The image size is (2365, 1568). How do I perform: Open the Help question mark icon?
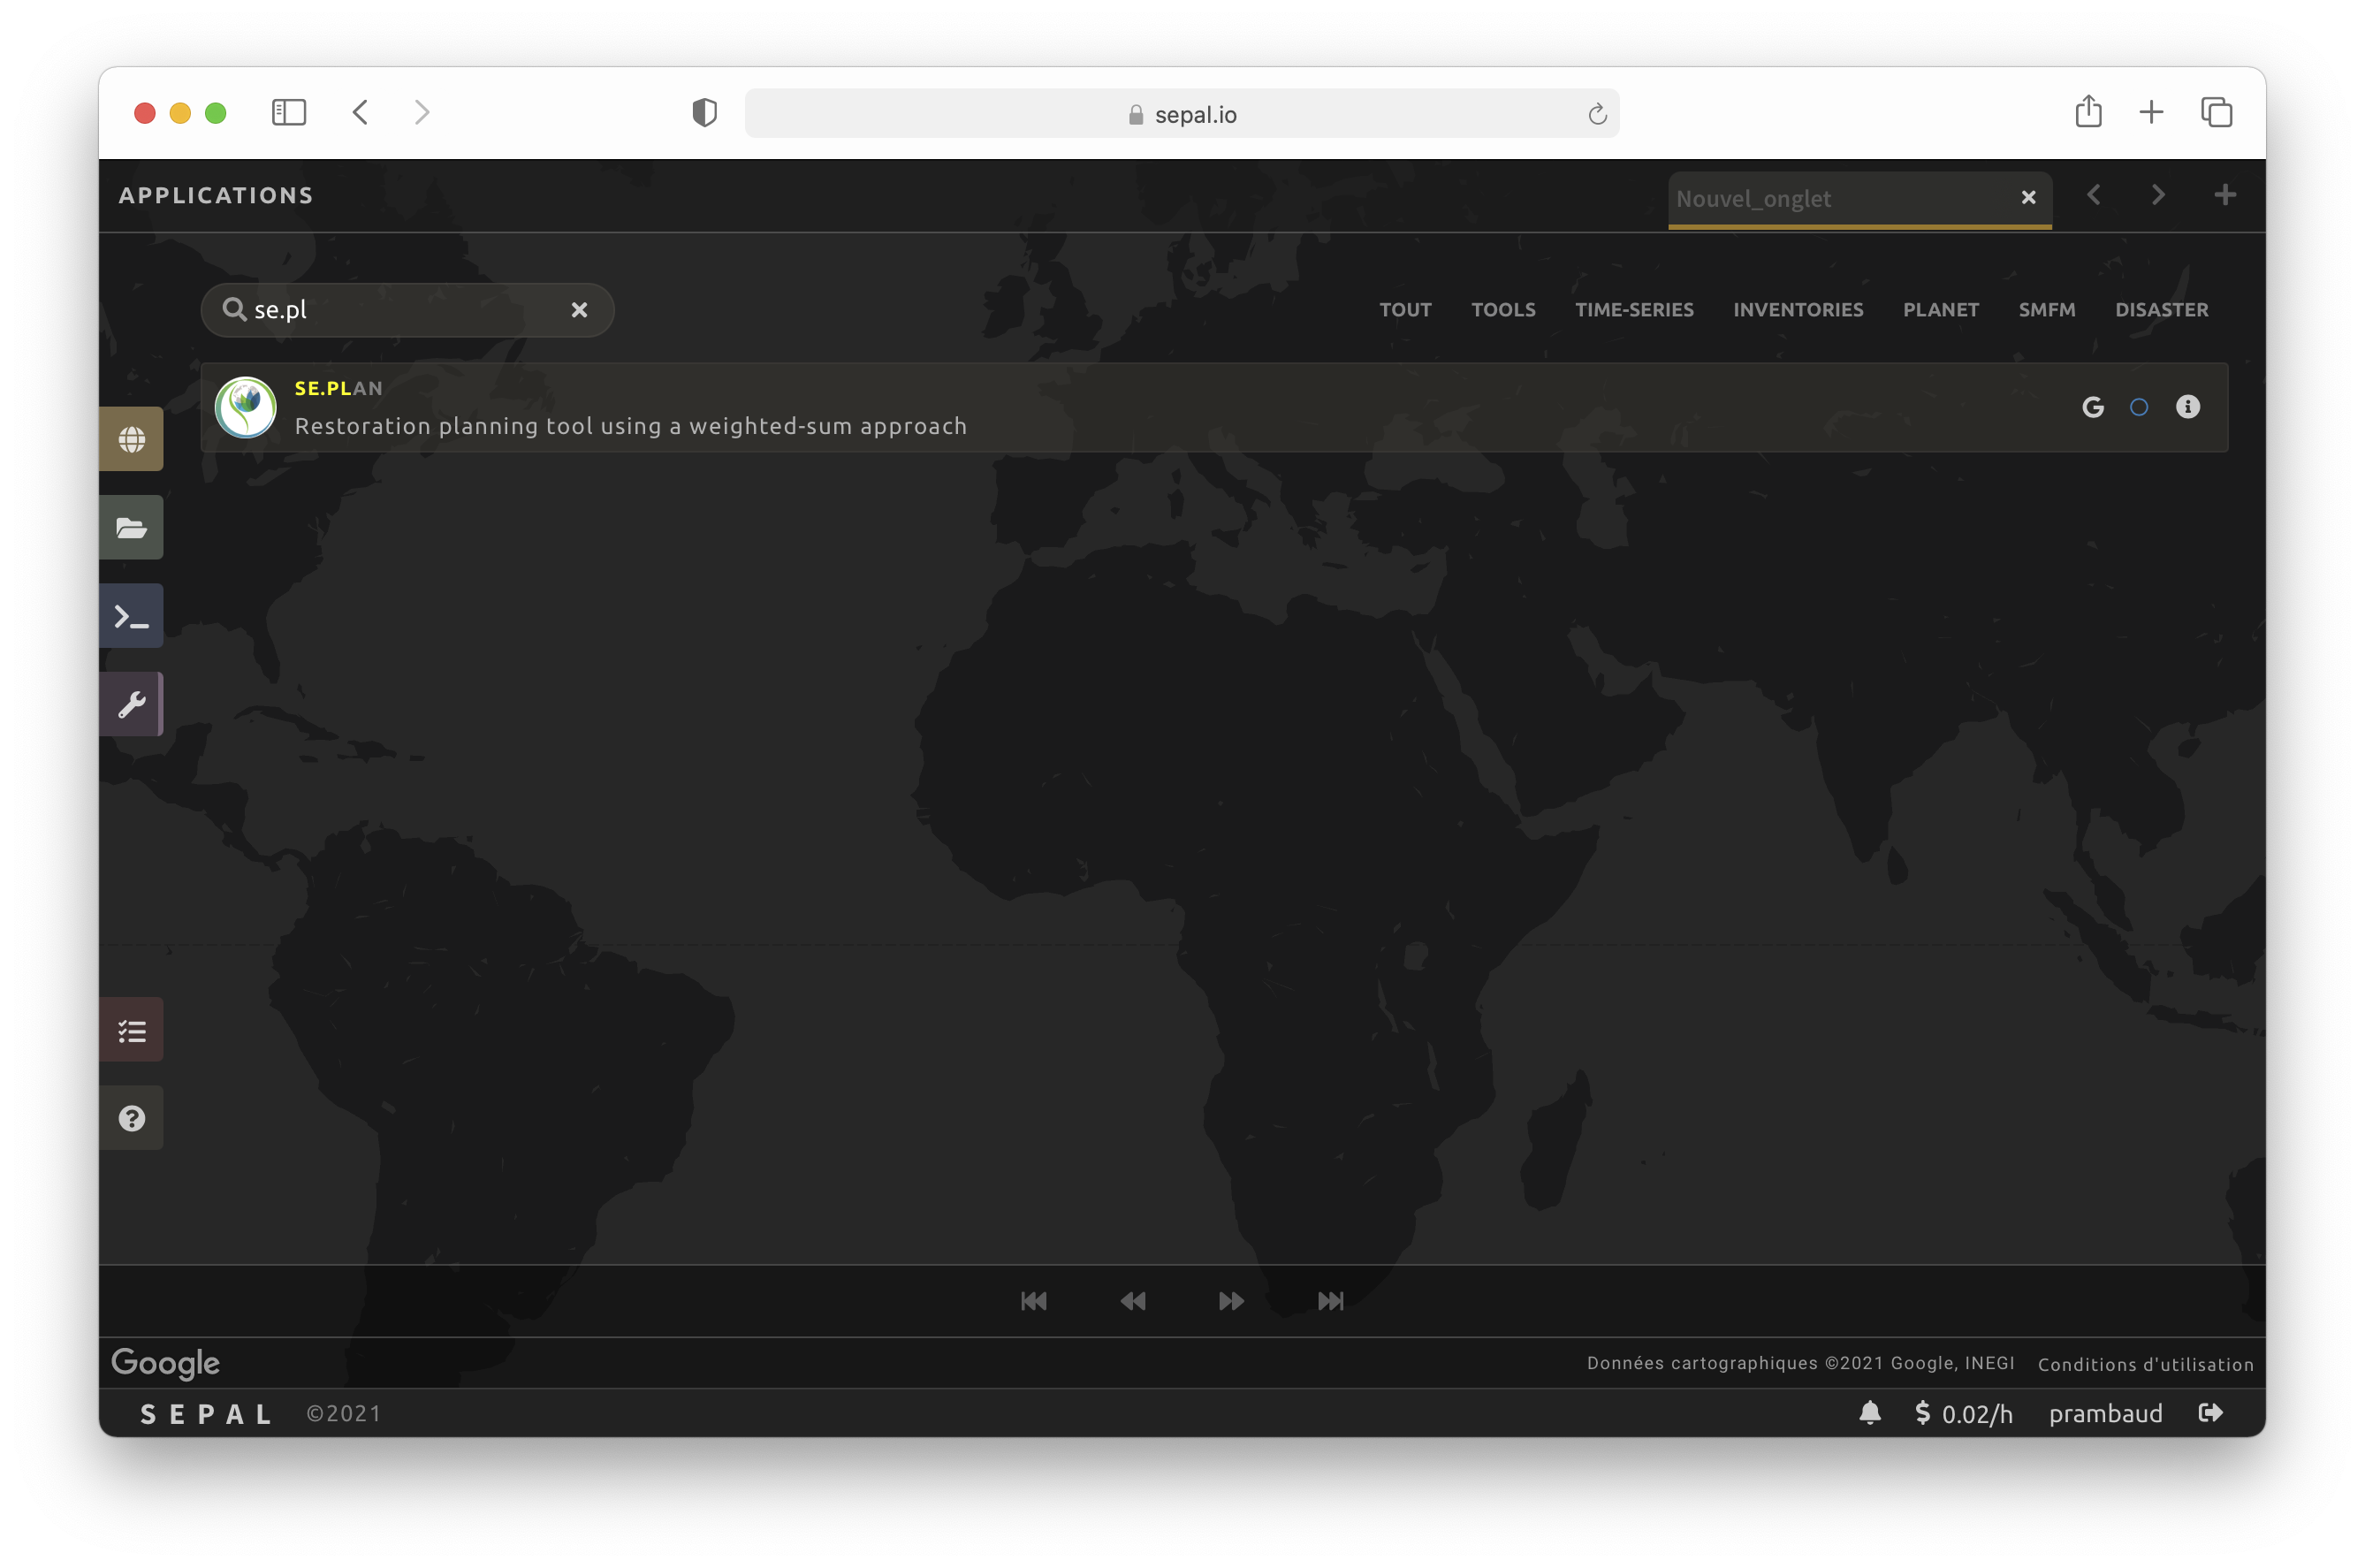coord(131,1118)
